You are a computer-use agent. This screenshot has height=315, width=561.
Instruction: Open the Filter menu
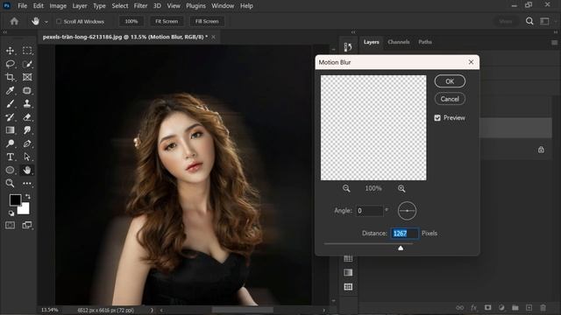pyautogui.click(x=140, y=6)
